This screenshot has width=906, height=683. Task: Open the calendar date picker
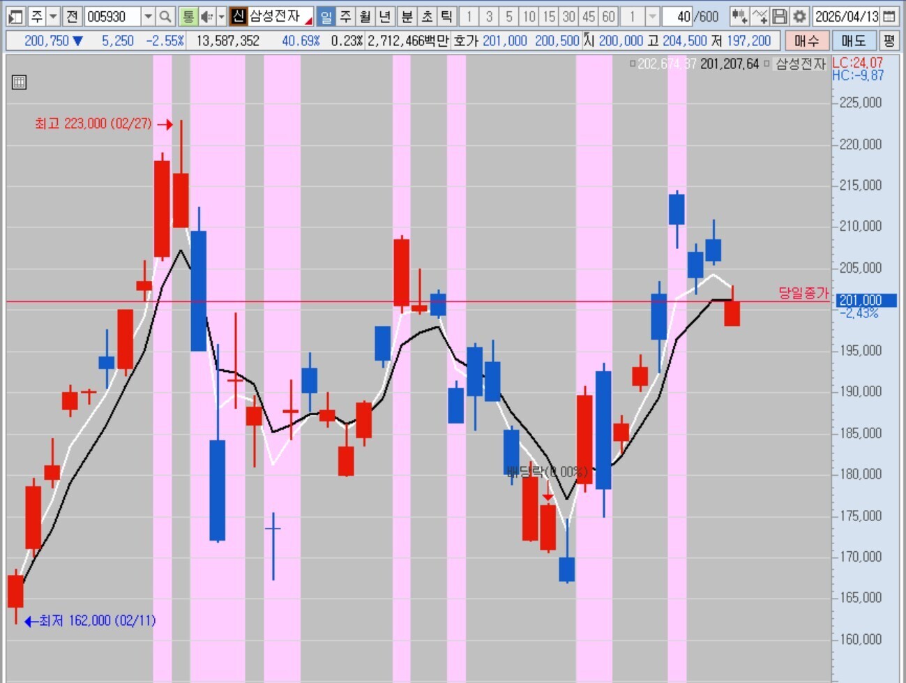tap(889, 16)
